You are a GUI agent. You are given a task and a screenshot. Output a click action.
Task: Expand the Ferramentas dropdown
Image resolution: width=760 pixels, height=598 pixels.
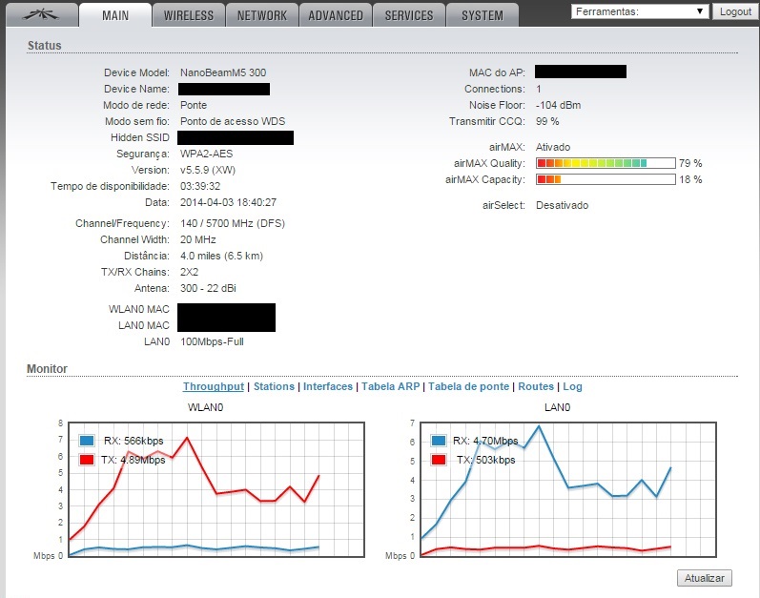[640, 11]
